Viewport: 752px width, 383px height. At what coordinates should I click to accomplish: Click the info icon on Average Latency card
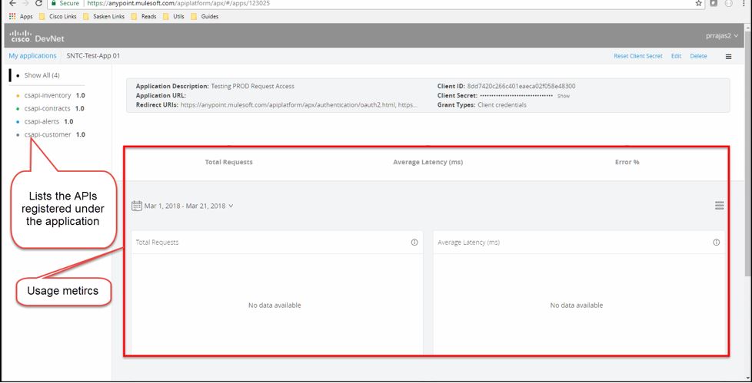(x=716, y=243)
